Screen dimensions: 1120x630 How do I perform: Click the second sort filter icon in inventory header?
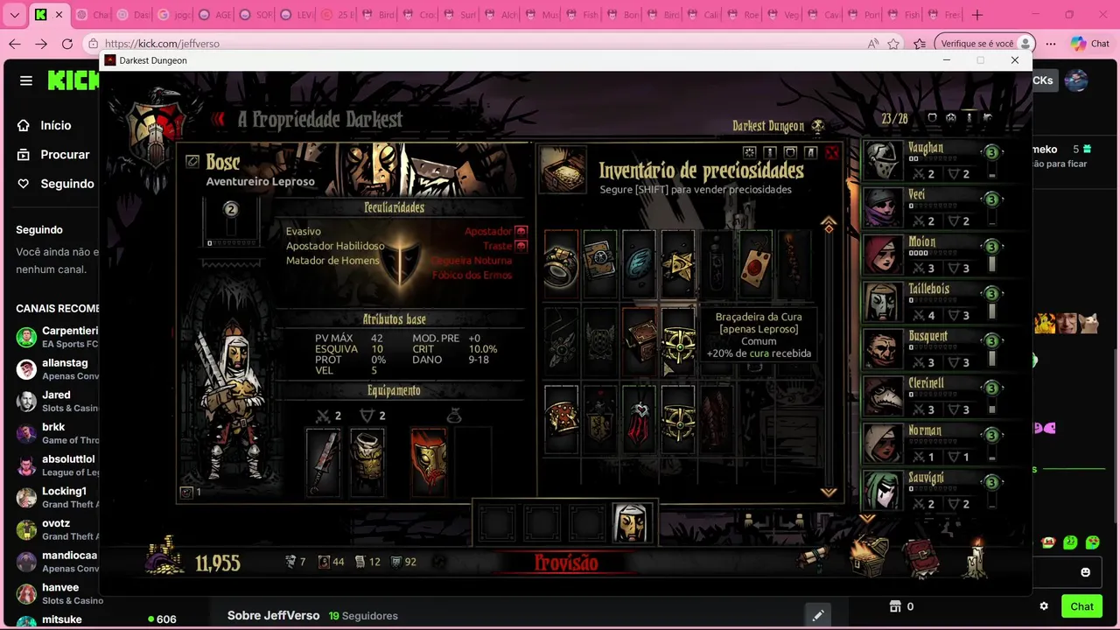(770, 152)
